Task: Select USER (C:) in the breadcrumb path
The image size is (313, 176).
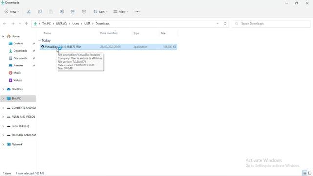Action: point(62,24)
